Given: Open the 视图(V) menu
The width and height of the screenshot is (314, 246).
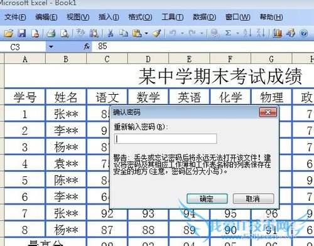Looking at the screenshot, I should [78, 17].
